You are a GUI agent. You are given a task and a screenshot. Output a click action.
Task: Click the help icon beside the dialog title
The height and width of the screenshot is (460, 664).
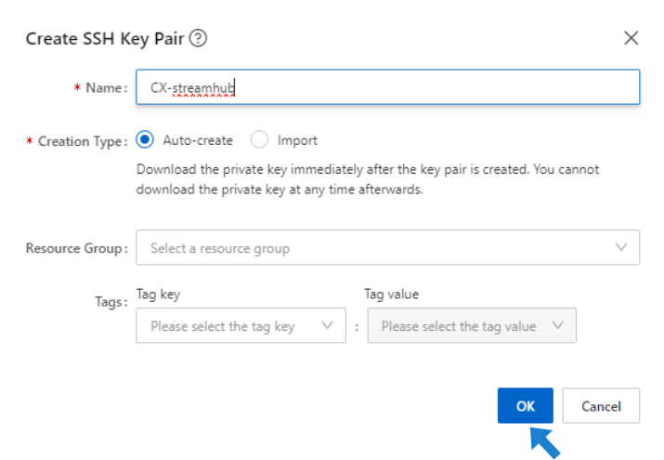pos(198,39)
